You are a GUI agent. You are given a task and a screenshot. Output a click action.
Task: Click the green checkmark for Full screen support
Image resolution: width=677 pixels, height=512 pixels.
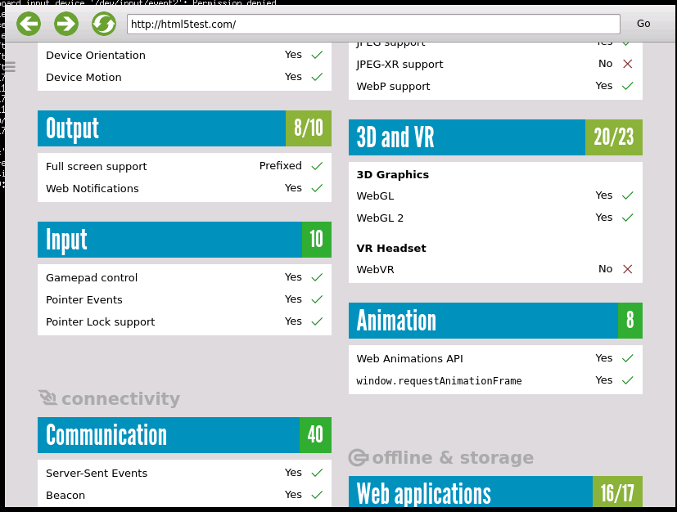click(x=317, y=166)
